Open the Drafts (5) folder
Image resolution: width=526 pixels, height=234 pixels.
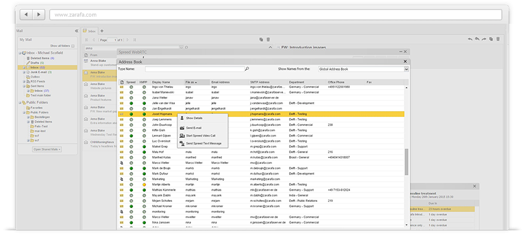point(35,62)
